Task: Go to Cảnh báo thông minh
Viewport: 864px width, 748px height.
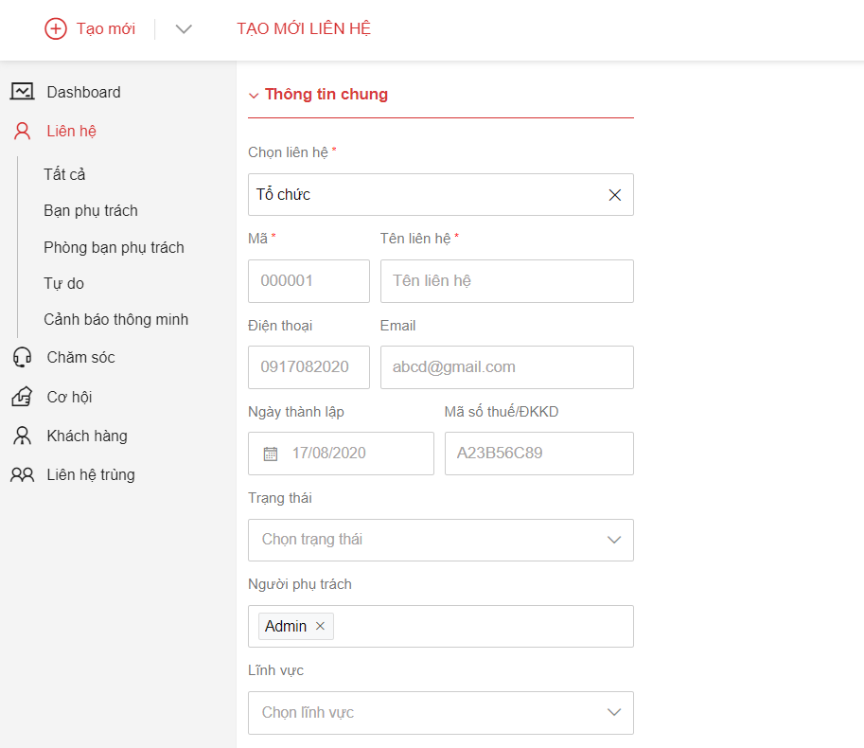Action: click(115, 319)
